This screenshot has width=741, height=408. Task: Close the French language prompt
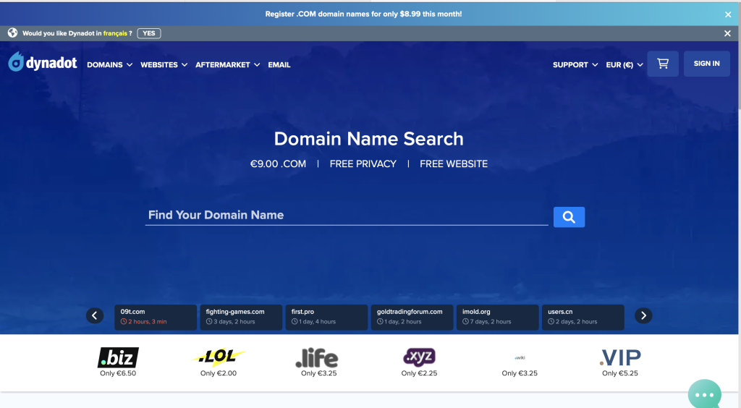pos(728,33)
